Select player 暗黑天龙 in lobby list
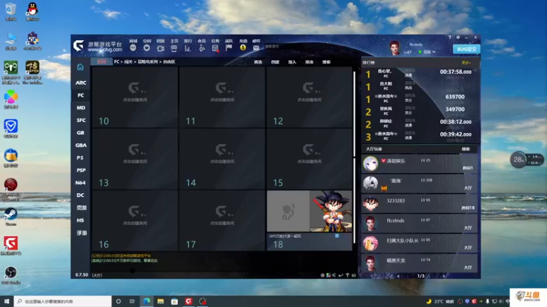This screenshot has width=547, height=307. click(x=420, y=263)
